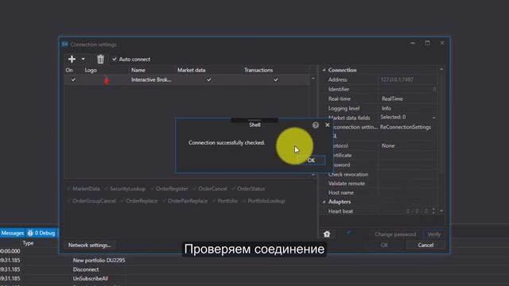The width and height of the screenshot is (509, 286).
Task: Collapse the Connection property group
Action: pyautogui.click(x=324, y=70)
